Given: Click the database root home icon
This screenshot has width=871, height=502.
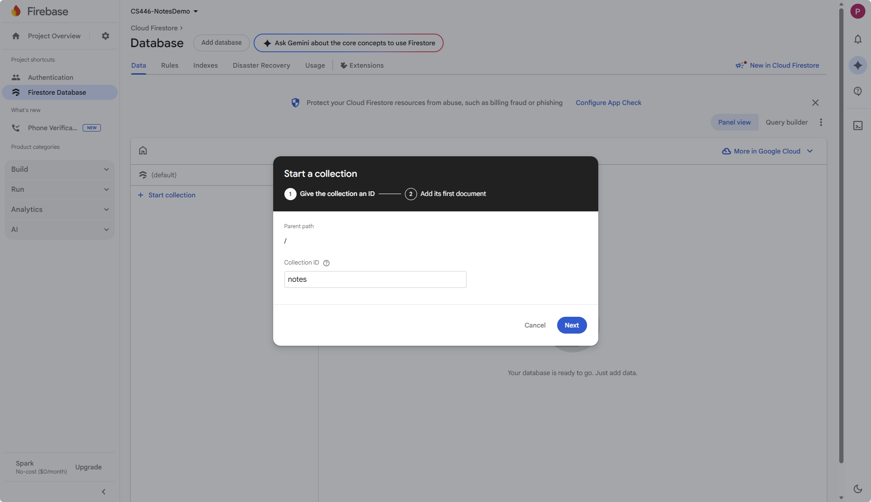Looking at the screenshot, I should (x=142, y=150).
